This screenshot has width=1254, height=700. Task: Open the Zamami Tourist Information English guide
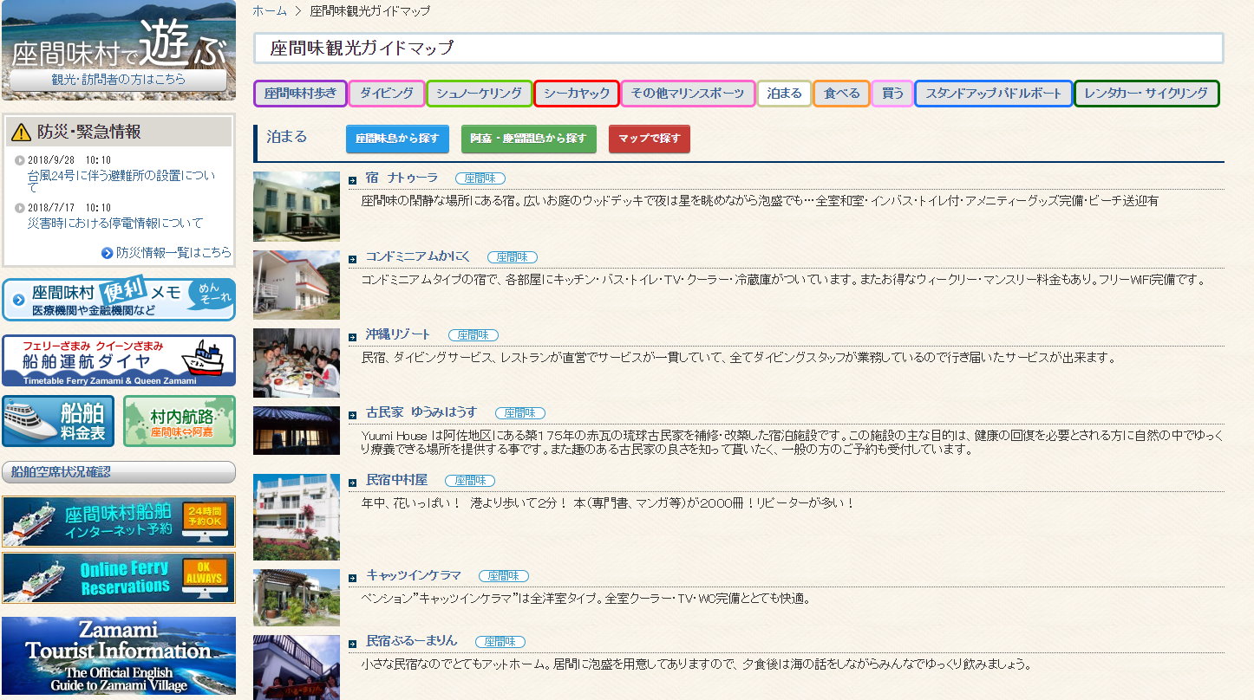coord(119,656)
